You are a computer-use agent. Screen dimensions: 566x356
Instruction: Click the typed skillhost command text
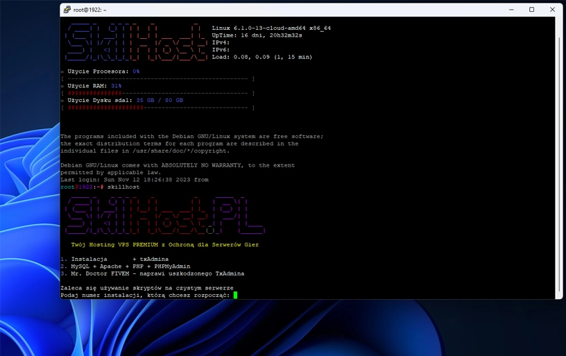pos(123,187)
